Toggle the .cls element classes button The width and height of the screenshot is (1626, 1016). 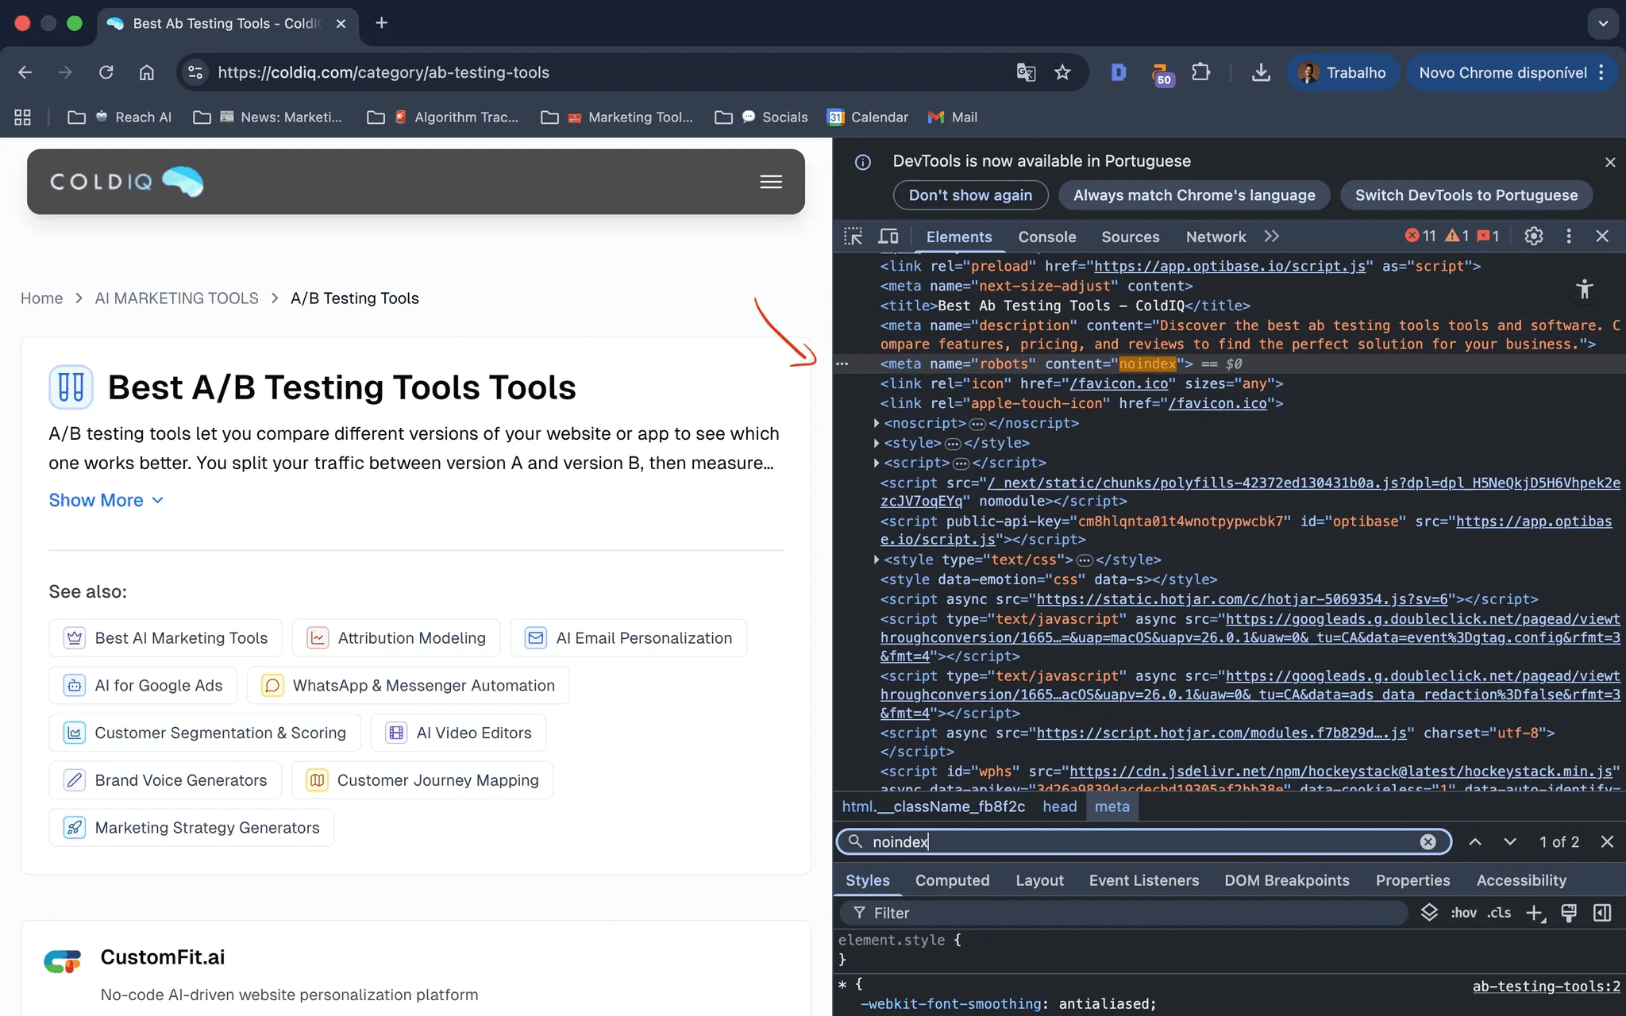[x=1499, y=913]
